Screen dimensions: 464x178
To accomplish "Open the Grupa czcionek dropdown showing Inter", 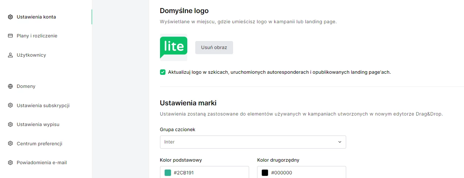I will [x=253, y=142].
